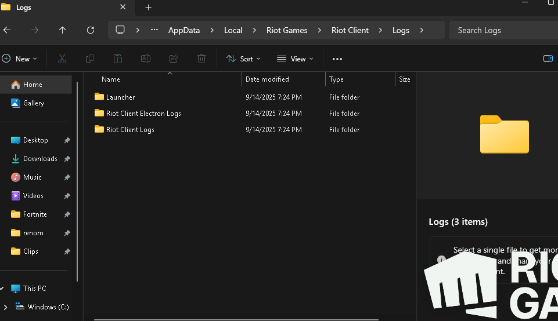Expand chevron after Riot Games breadcrumb
Image resolution: width=558 pixels, height=321 pixels.
pos(319,30)
